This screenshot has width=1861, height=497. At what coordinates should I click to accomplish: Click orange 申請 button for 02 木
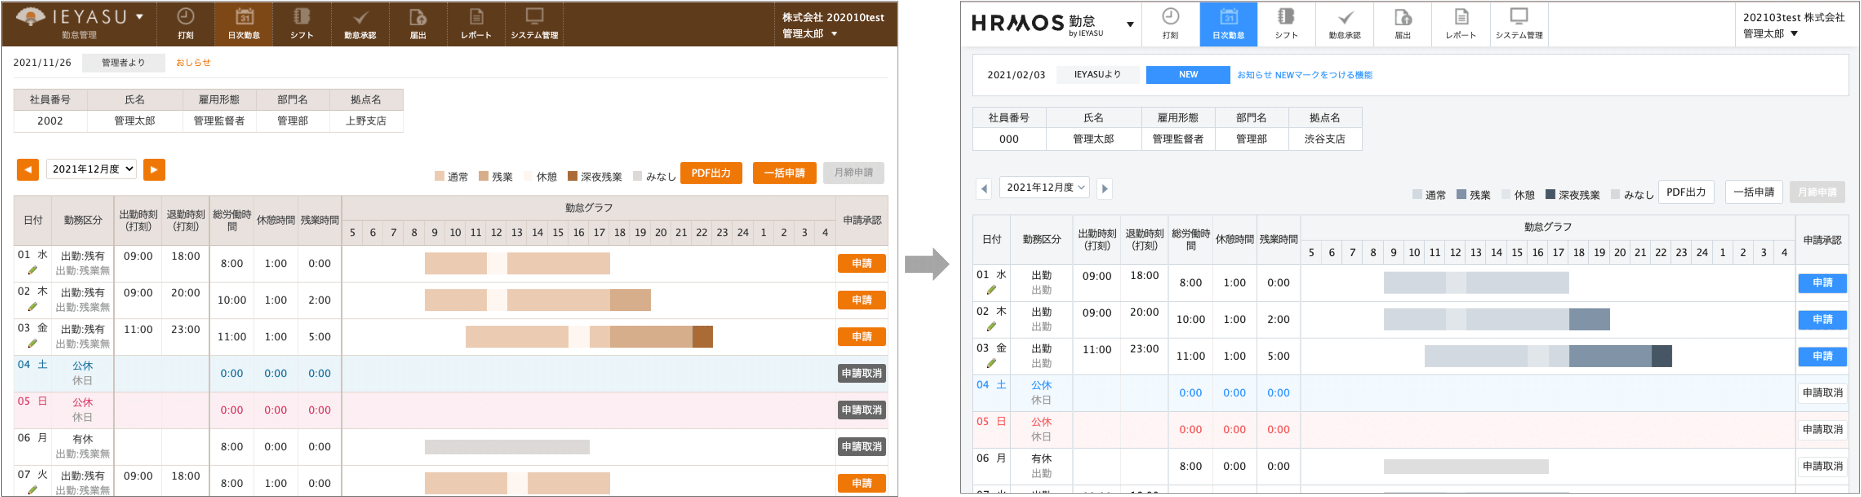tap(862, 300)
